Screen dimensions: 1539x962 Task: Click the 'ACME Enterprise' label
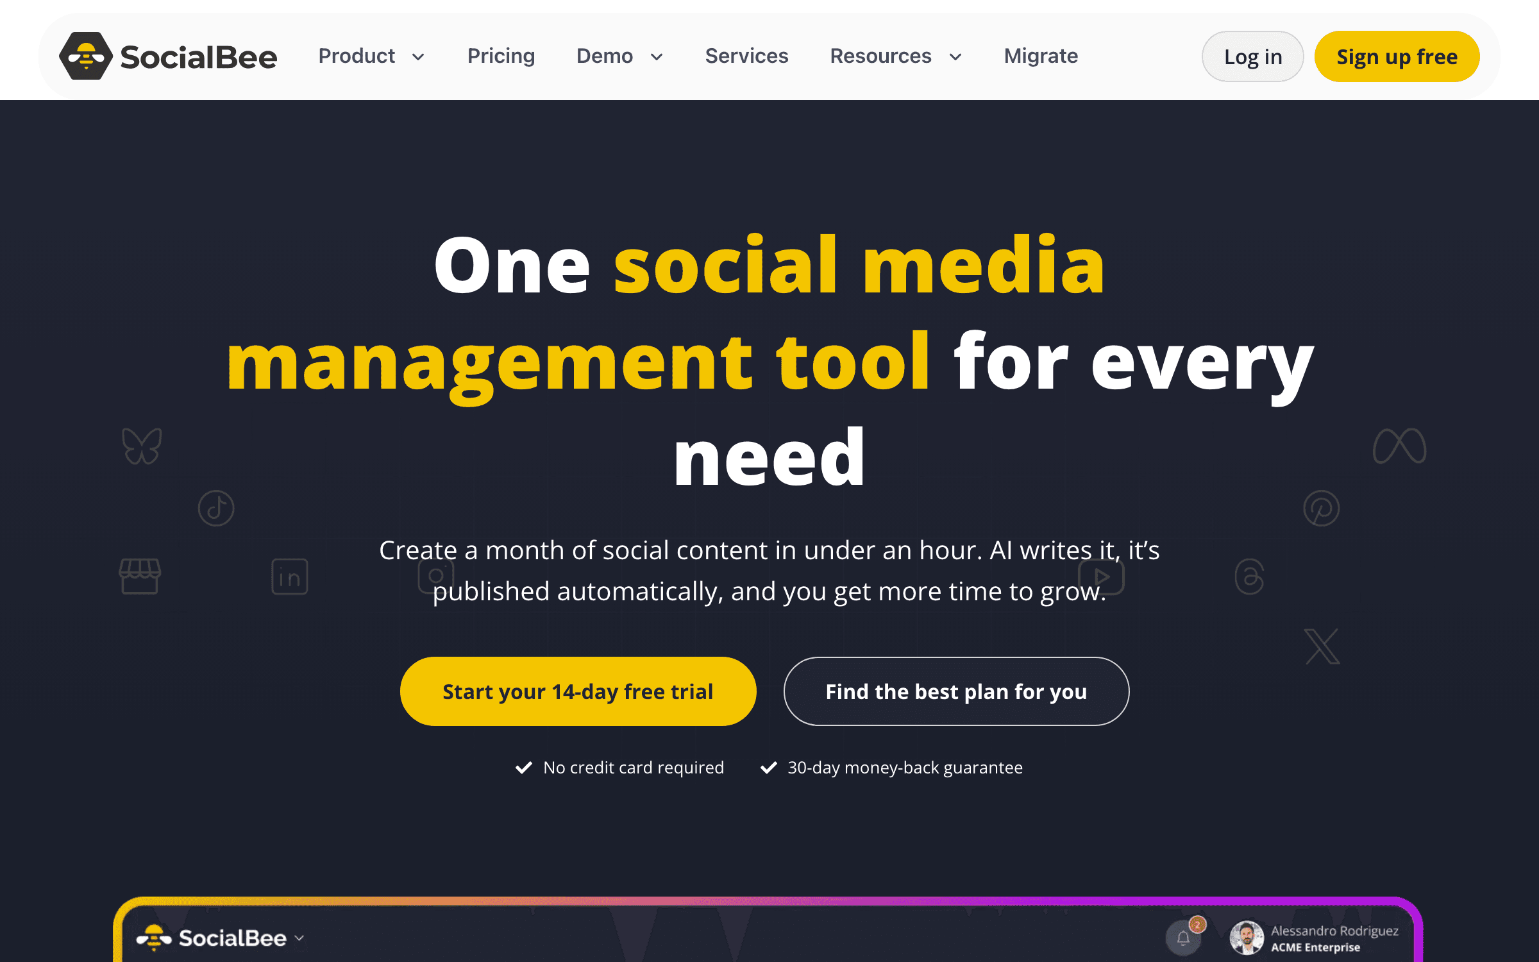pos(1315,947)
